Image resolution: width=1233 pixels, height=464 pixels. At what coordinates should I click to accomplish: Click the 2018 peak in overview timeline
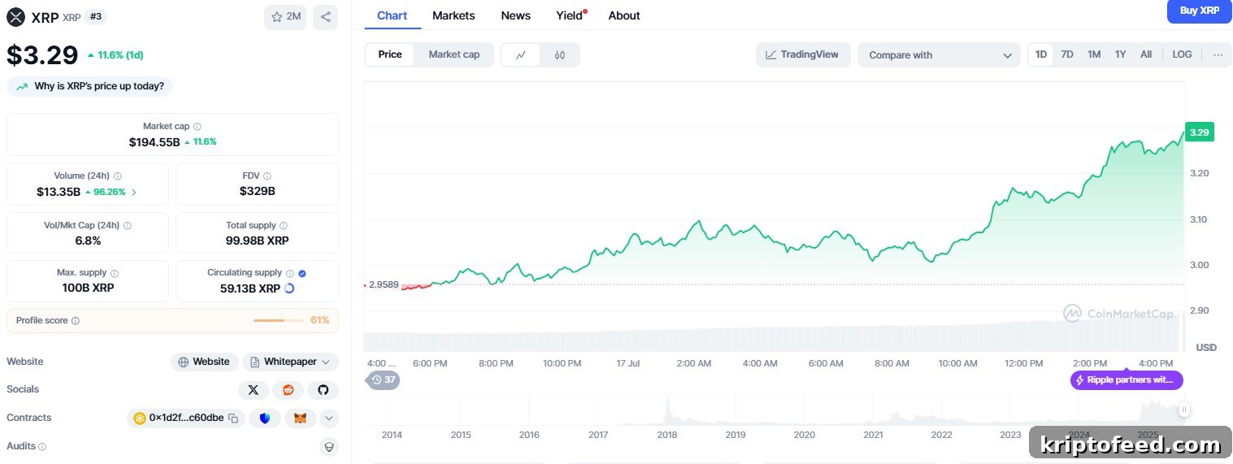click(x=667, y=409)
